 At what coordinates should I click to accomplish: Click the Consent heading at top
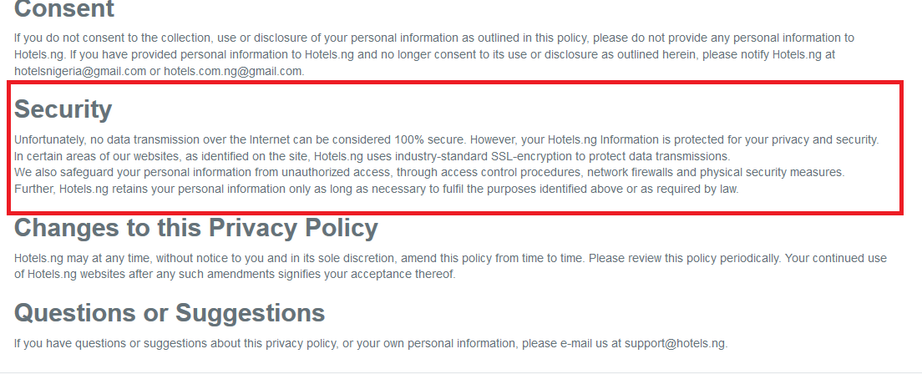click(64, 9)
